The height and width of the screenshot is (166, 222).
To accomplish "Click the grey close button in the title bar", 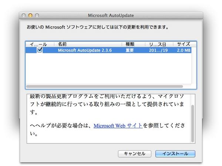I will [x=24, y=15].
